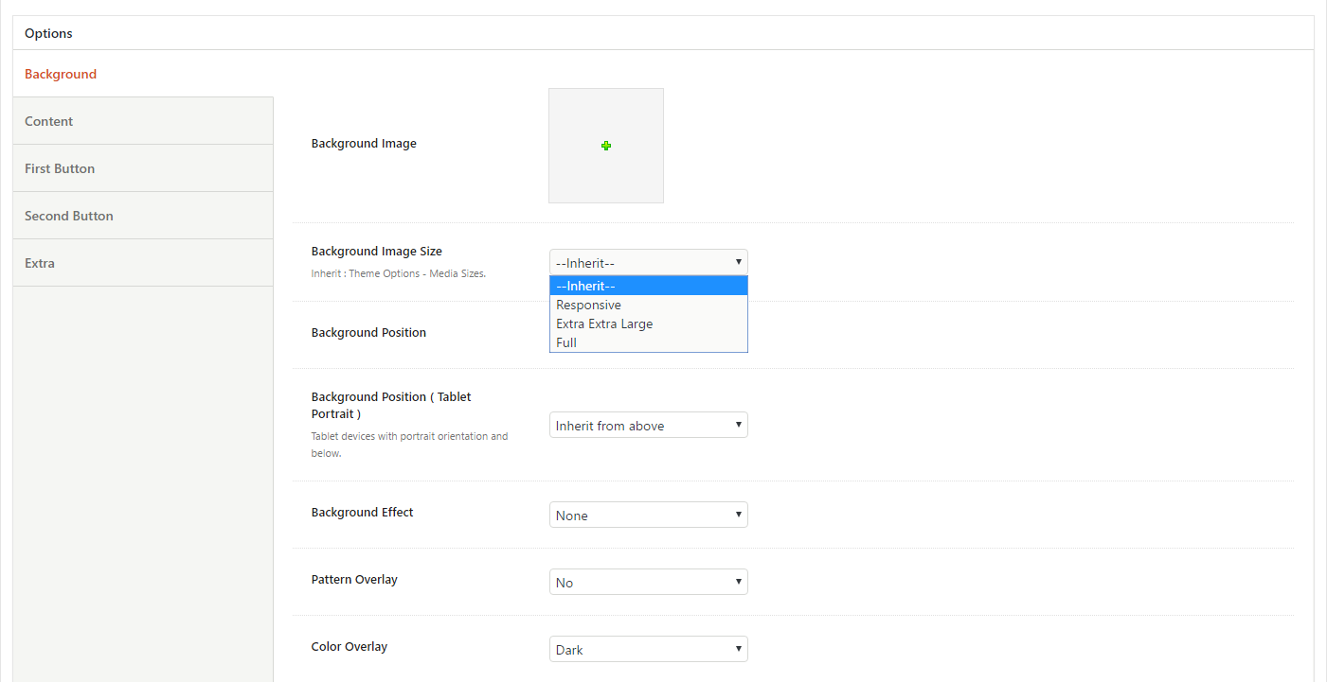This screenshot has width=1327, height=682.
Task: Click the Background Position field label
Action: [368, 333]
